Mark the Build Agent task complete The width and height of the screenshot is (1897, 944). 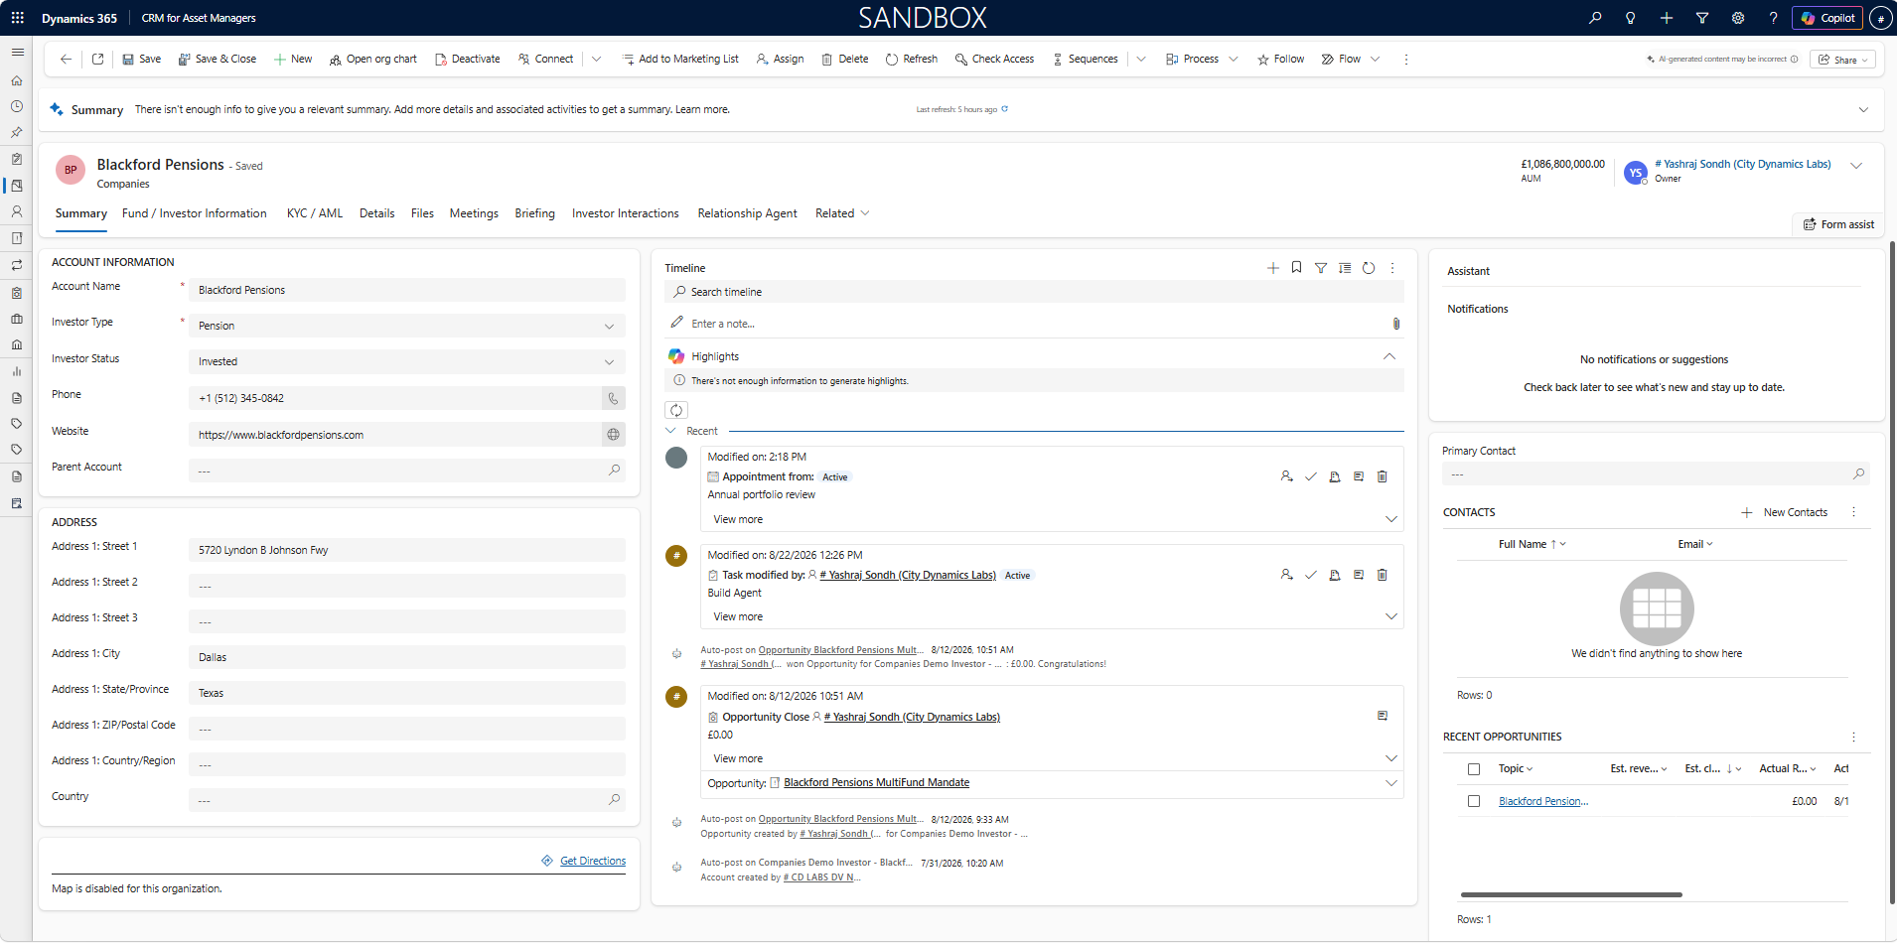coord(1311,575)
